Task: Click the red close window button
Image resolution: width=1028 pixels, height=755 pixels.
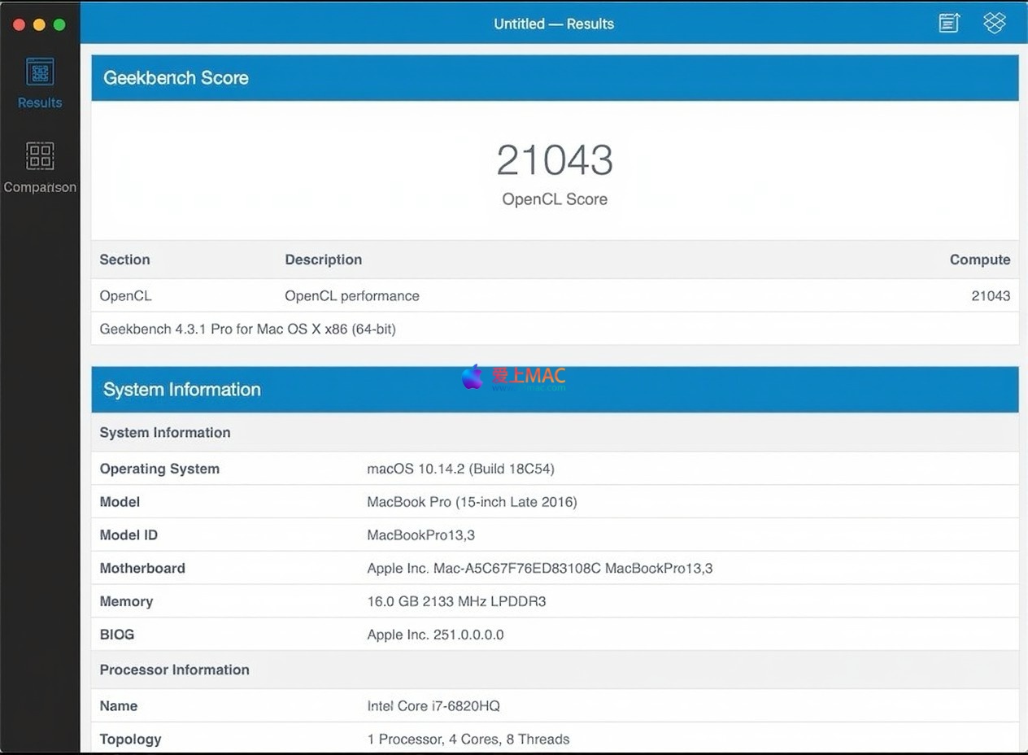Action: coord(19,24)
